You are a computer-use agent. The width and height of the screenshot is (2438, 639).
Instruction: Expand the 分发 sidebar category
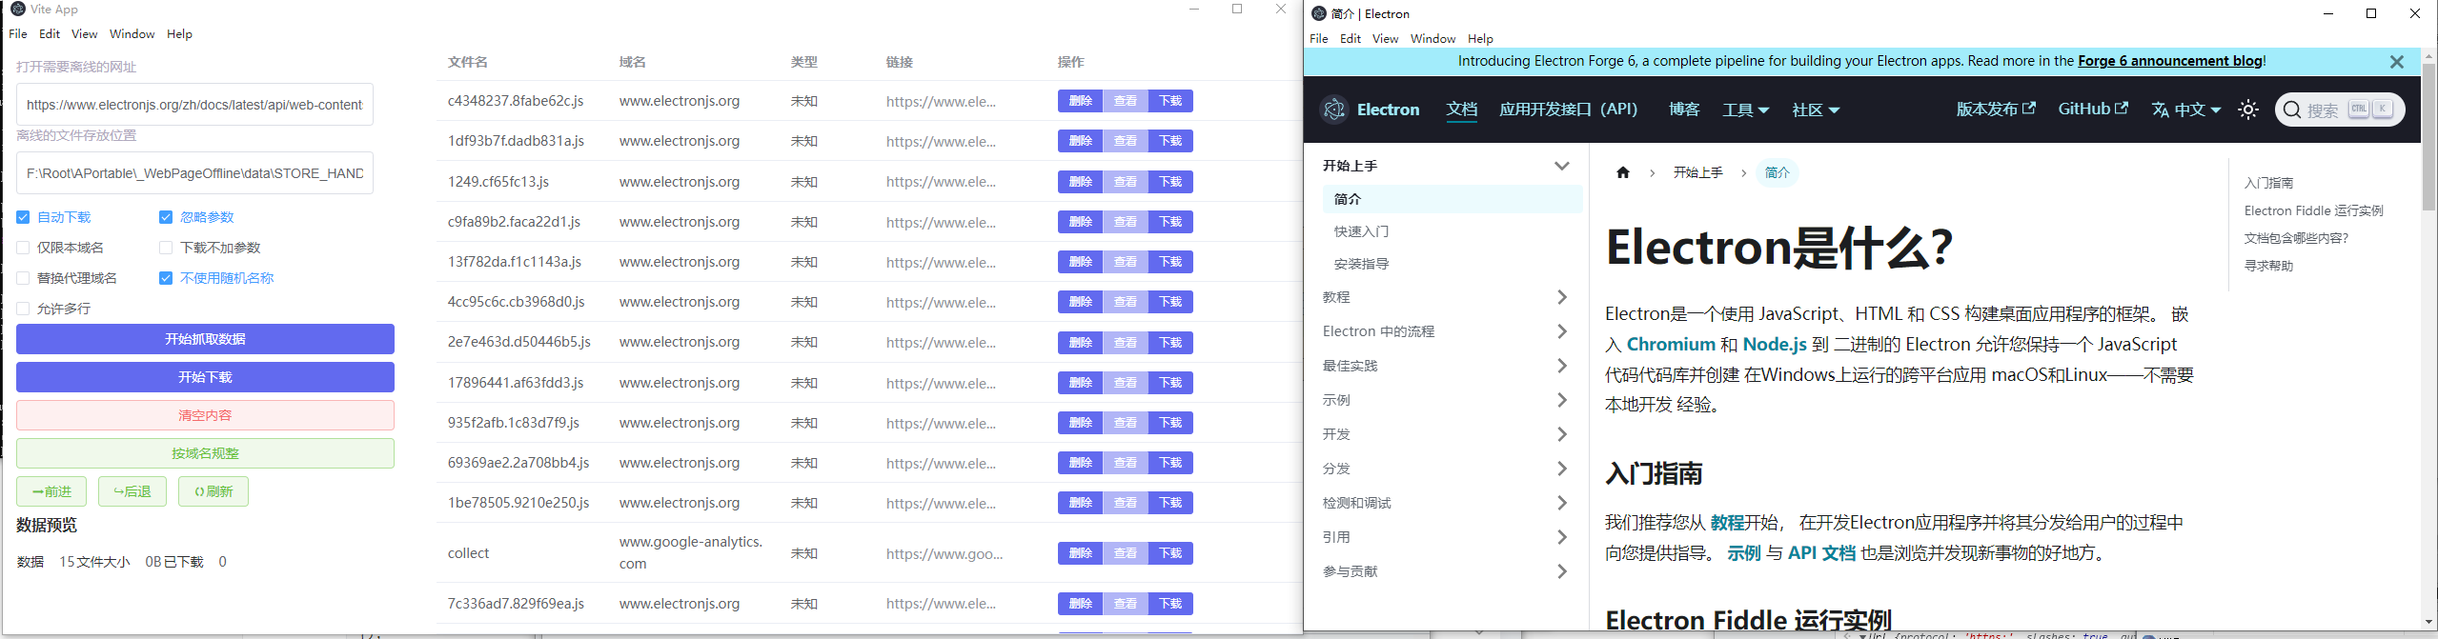[1561, 469]
